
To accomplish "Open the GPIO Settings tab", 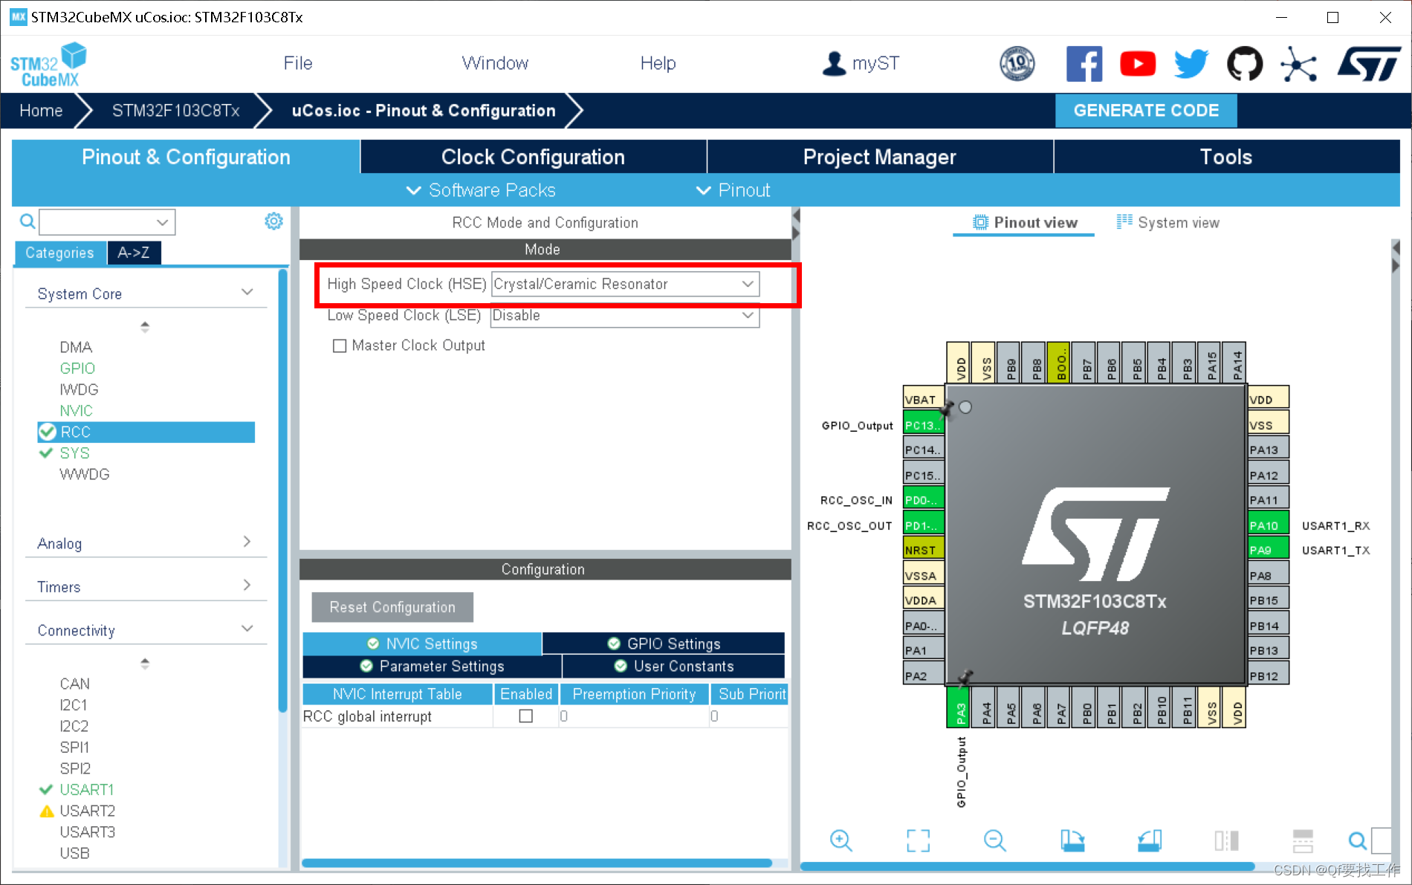I will pyautogui.click(x=664, y=644).
